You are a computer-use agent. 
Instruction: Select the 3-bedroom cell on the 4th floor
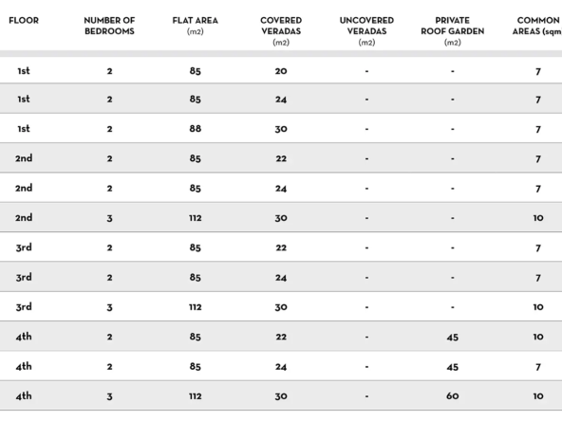click(x=109, y=396)
